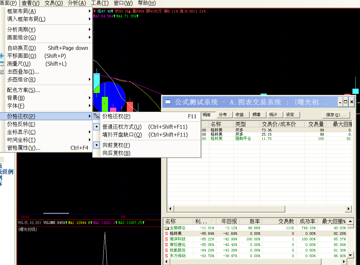Click the 主图叠加 chart overlay icon
This screenshot has height=265, width=360.
click(x=2, y=72)
